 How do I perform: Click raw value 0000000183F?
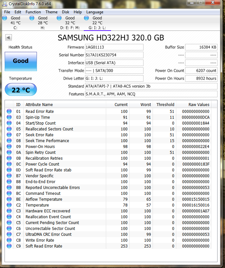196,164
